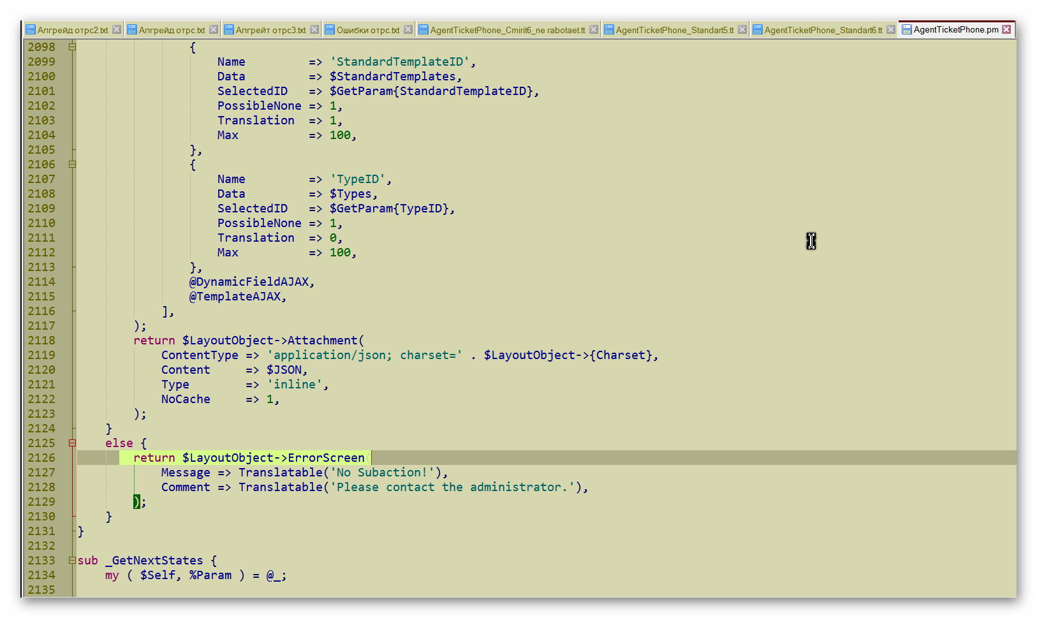
Task: Click the disk icon on Cmirit6_ne rabotaet.tt tab
Action: pos(423,29)
